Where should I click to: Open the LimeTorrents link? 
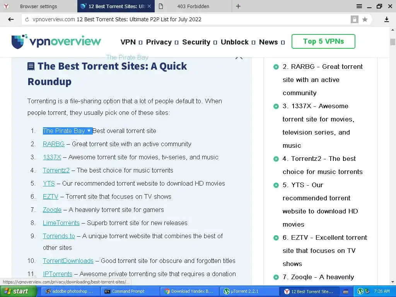[x=61, y=223]
